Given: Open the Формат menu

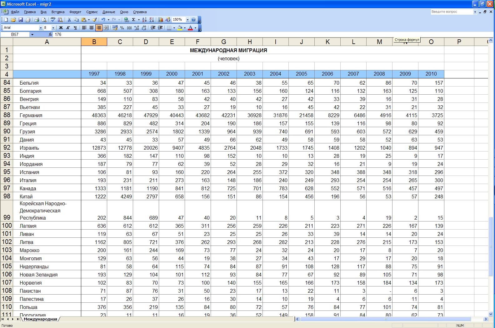Looking at the screenshot, I should click(x=75, y=12).
